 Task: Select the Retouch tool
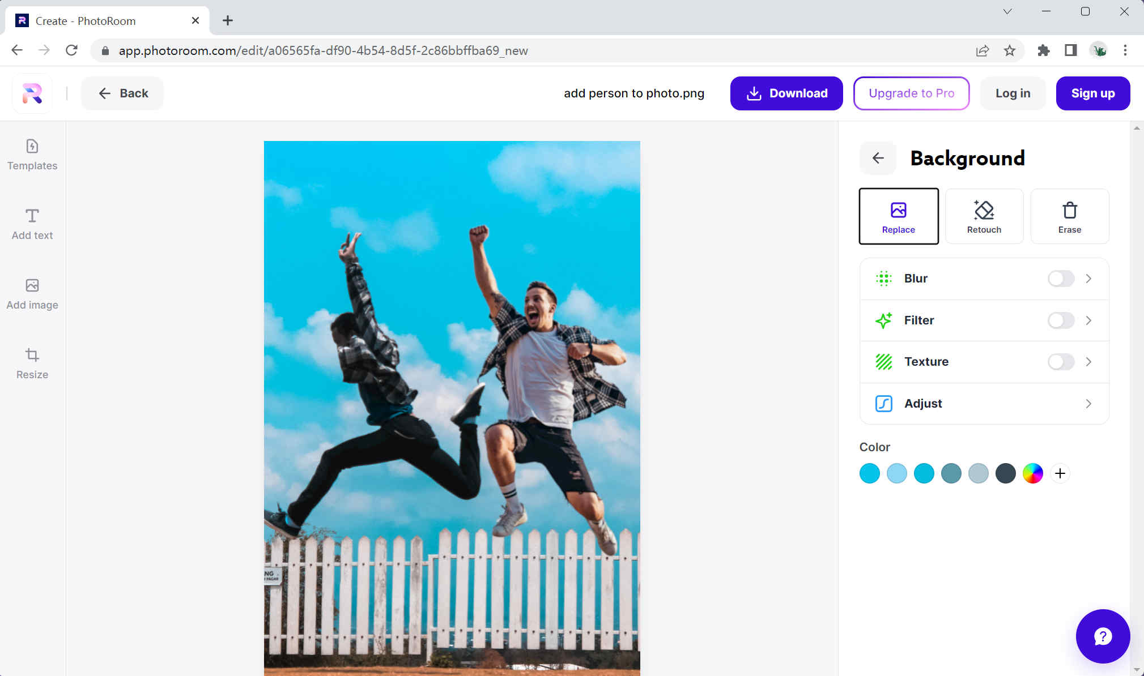click(984, 216)
